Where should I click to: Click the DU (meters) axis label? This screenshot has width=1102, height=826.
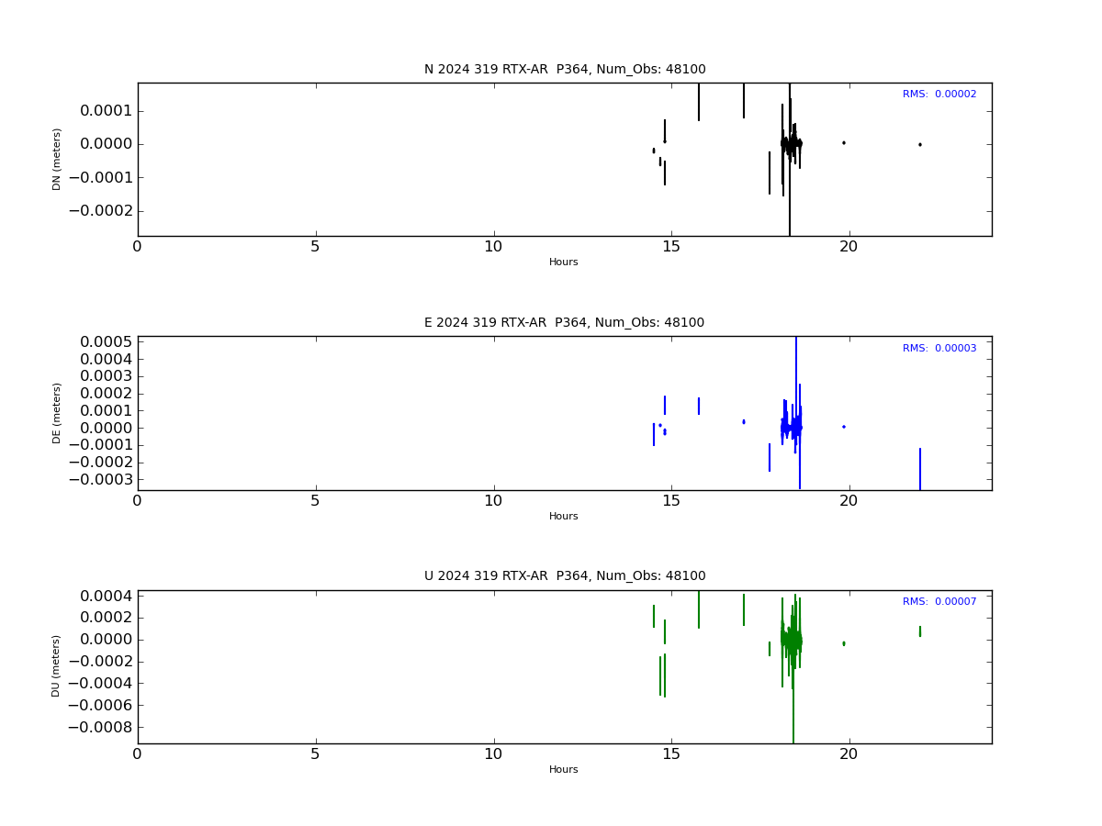click(x=57, y=666)
